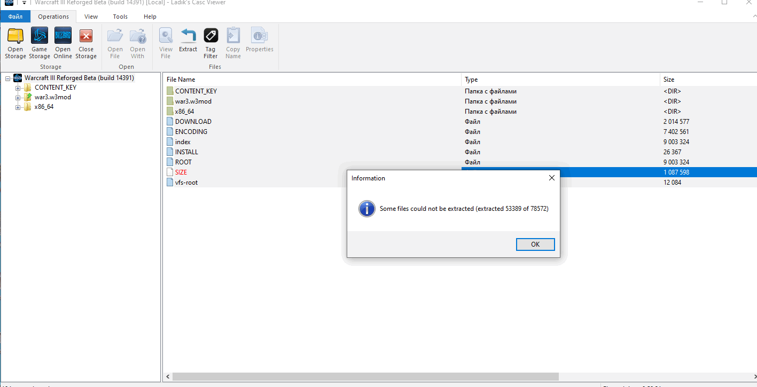
Task: Select ROOT file icon in the list
Action: [x=170, y=162]
